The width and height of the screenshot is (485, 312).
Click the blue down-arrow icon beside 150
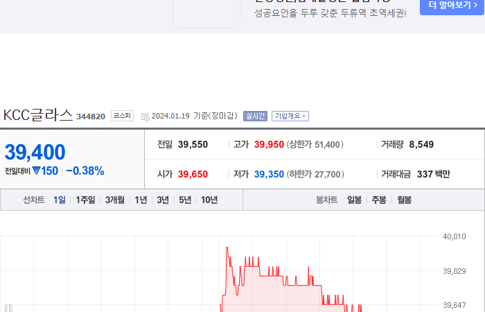(x=36, y=171)
